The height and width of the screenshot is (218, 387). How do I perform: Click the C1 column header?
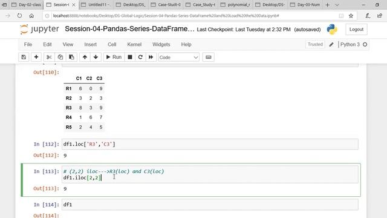point(79,78)
